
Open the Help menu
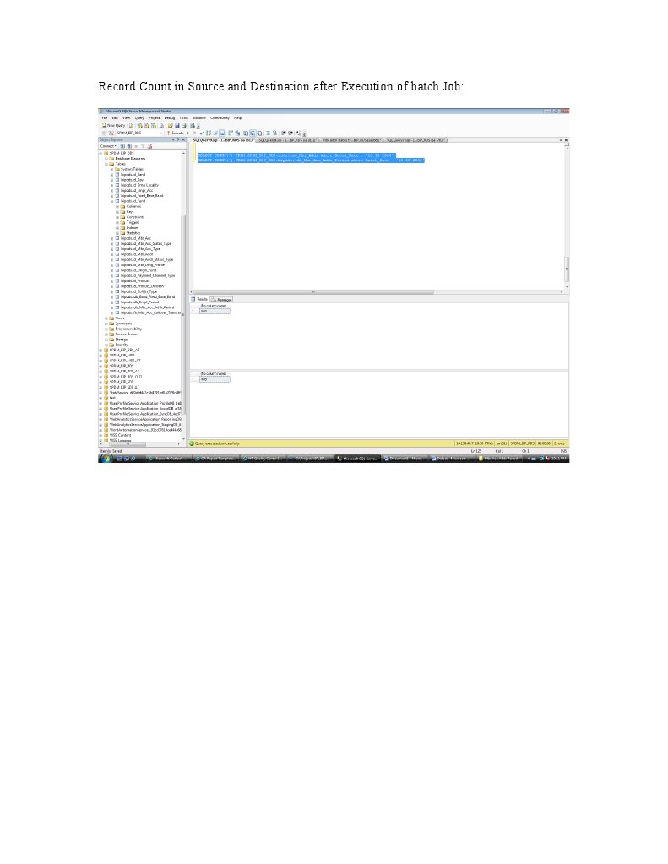coord(237,118)
